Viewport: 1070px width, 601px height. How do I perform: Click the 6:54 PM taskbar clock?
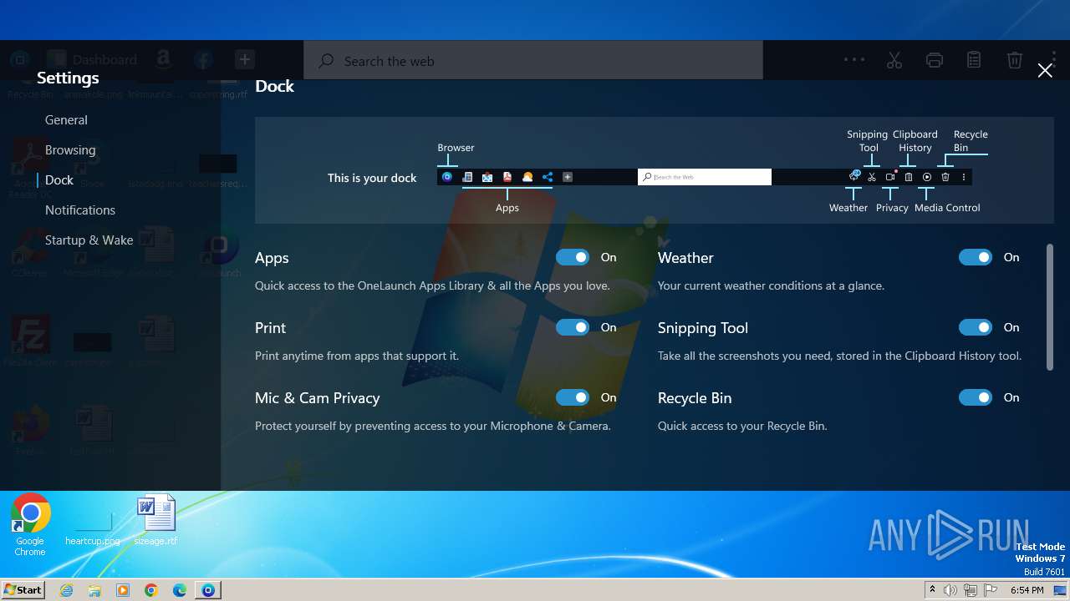click(1027, 590)
